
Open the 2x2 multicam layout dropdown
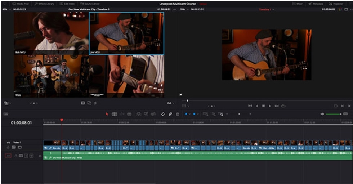[170, 103]
